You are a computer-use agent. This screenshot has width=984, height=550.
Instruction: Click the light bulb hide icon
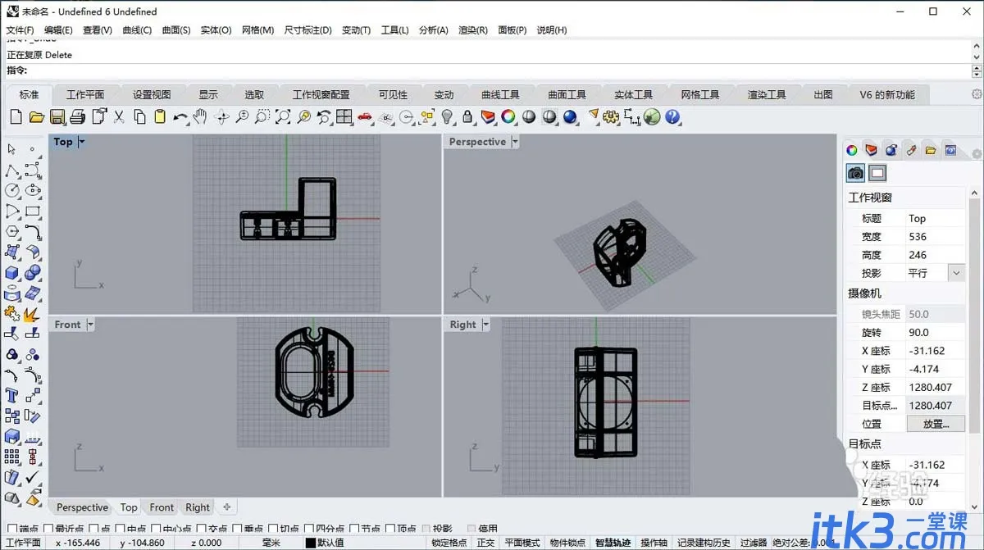coord(447,117)
